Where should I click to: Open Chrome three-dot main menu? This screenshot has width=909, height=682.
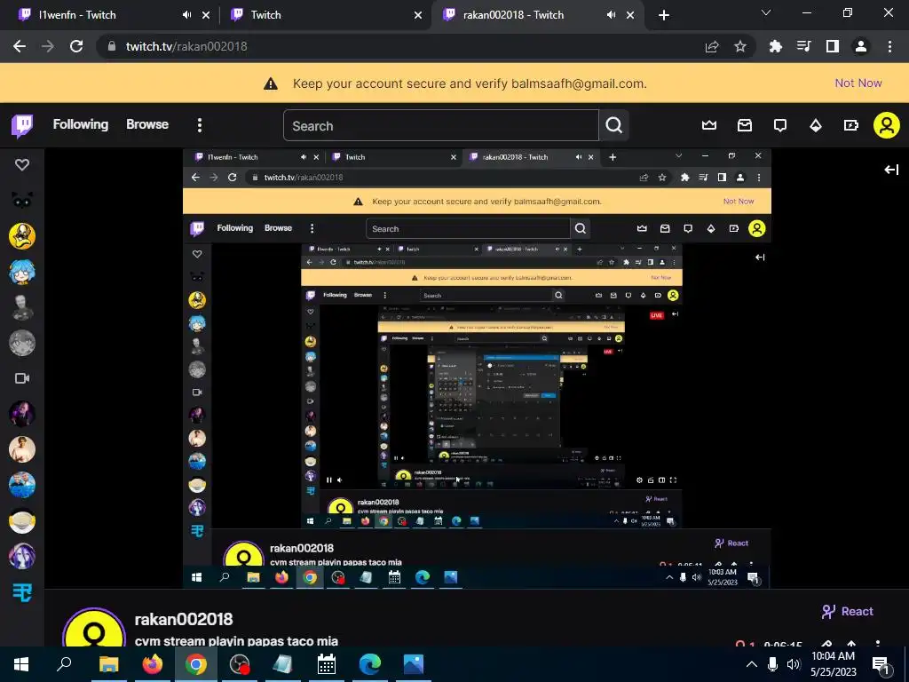pyautogui.click(x=889, y=46)
